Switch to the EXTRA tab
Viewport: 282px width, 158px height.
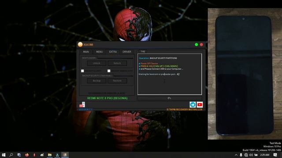pos(113,52)
